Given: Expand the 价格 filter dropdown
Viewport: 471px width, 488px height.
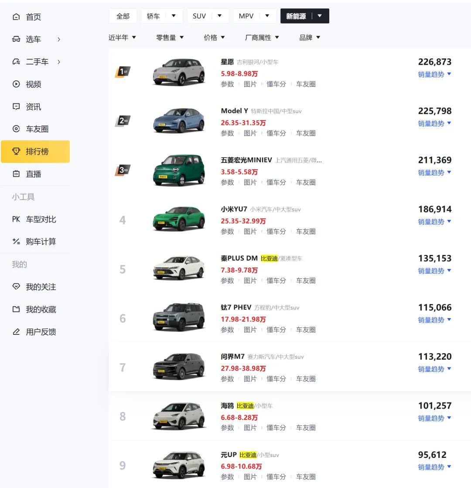Looking at the screenshot, I should (215, 38).
